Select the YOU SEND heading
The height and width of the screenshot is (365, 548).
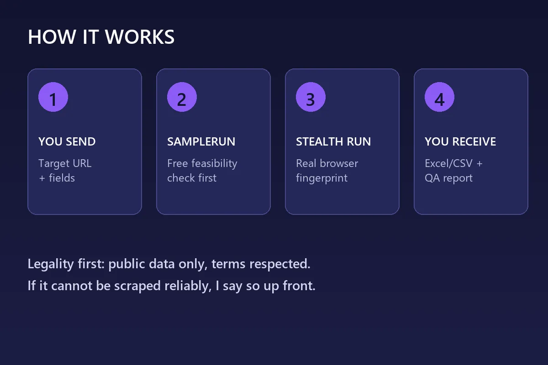[67, 141]
